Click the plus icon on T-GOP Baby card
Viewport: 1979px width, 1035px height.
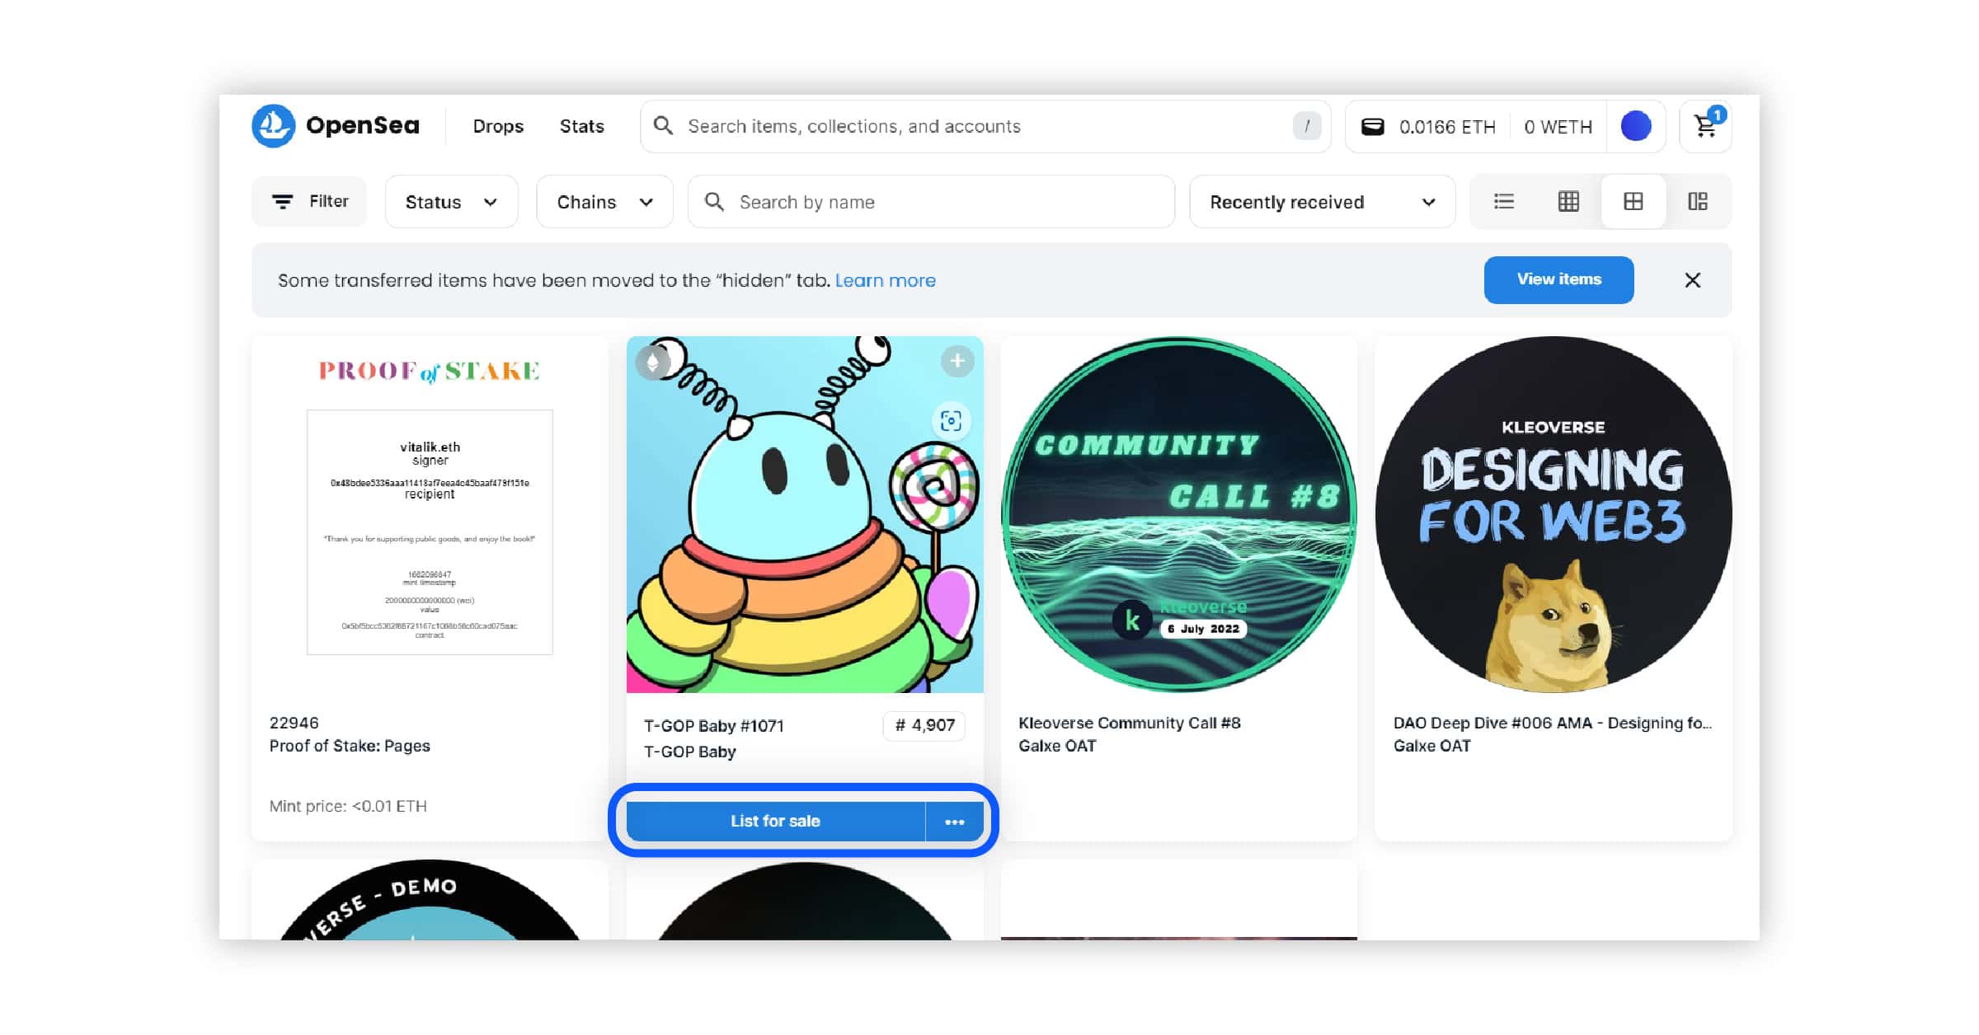coord(957,361)
